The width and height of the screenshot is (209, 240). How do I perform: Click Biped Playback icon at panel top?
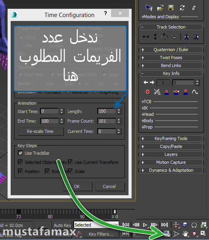point(149,8)
